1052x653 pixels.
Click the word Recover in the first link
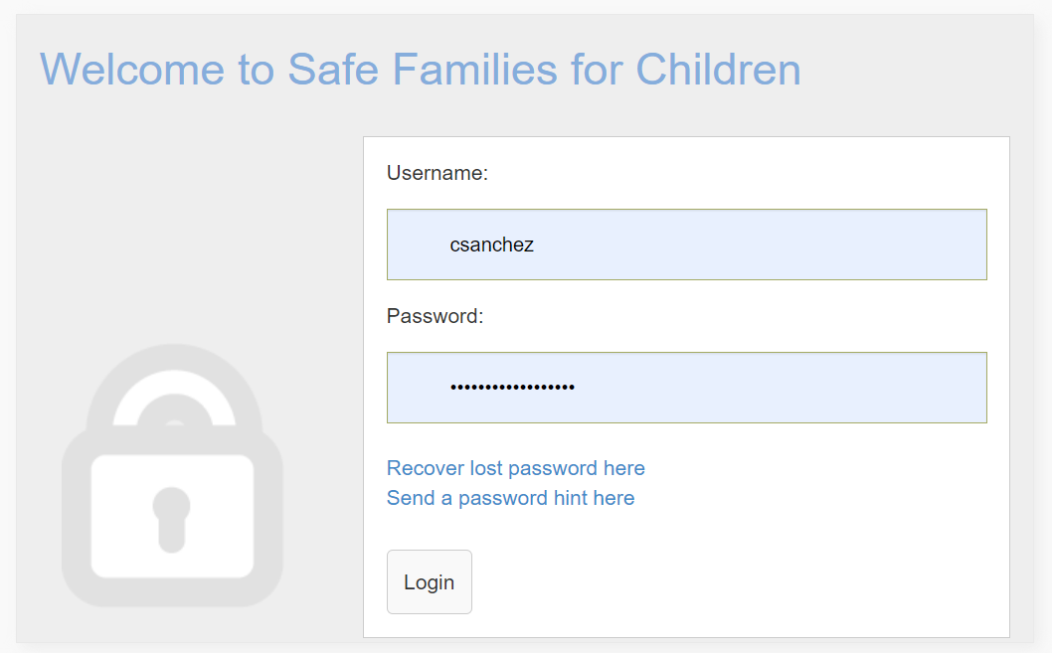(426, 468)
